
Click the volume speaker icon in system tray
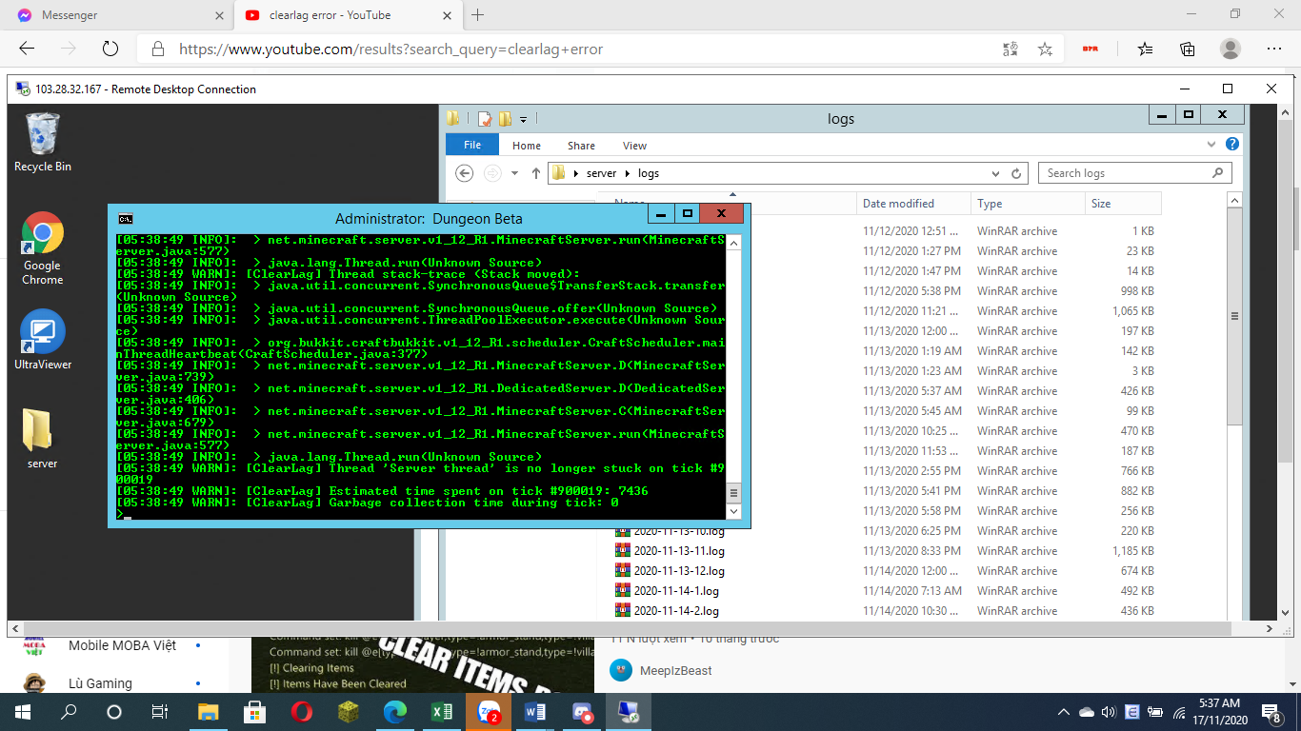click(x=1108, y=712)
